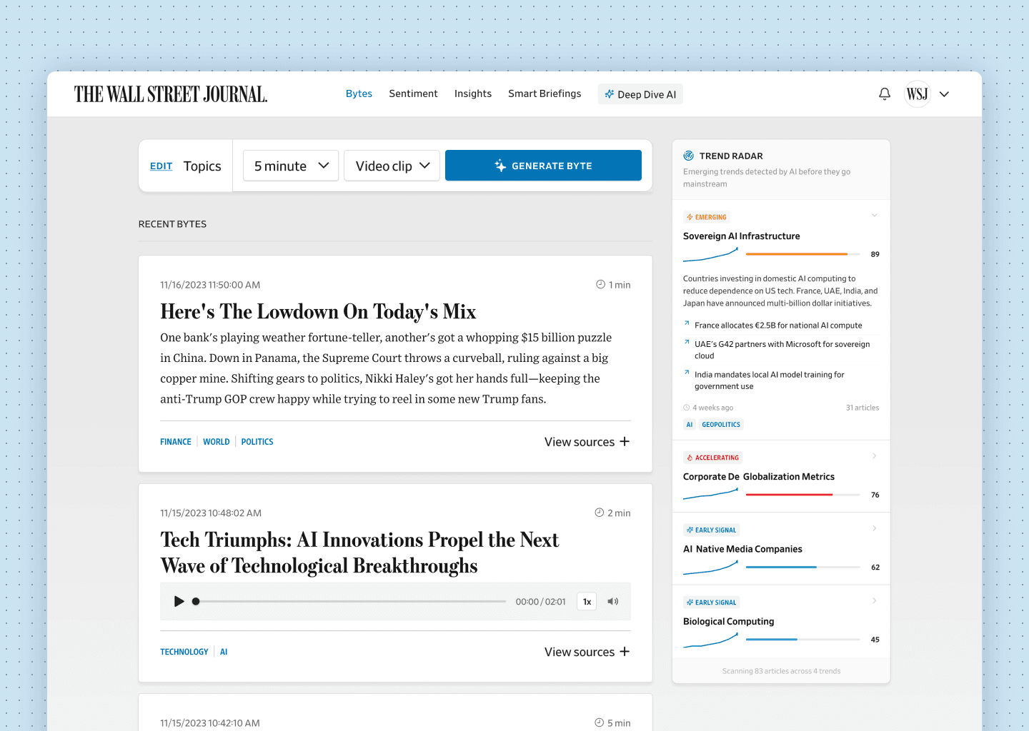Click the 2 min clock icon
The image size is (1029, 731).
click(x=599, y=513)
